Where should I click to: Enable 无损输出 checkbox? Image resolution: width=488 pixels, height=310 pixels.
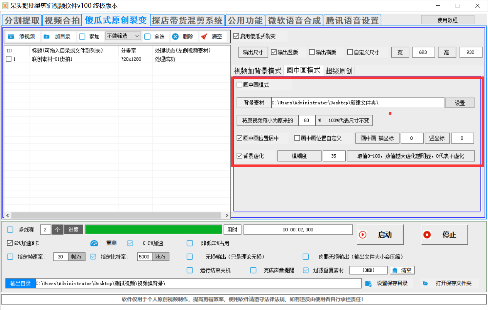(190, 257)
